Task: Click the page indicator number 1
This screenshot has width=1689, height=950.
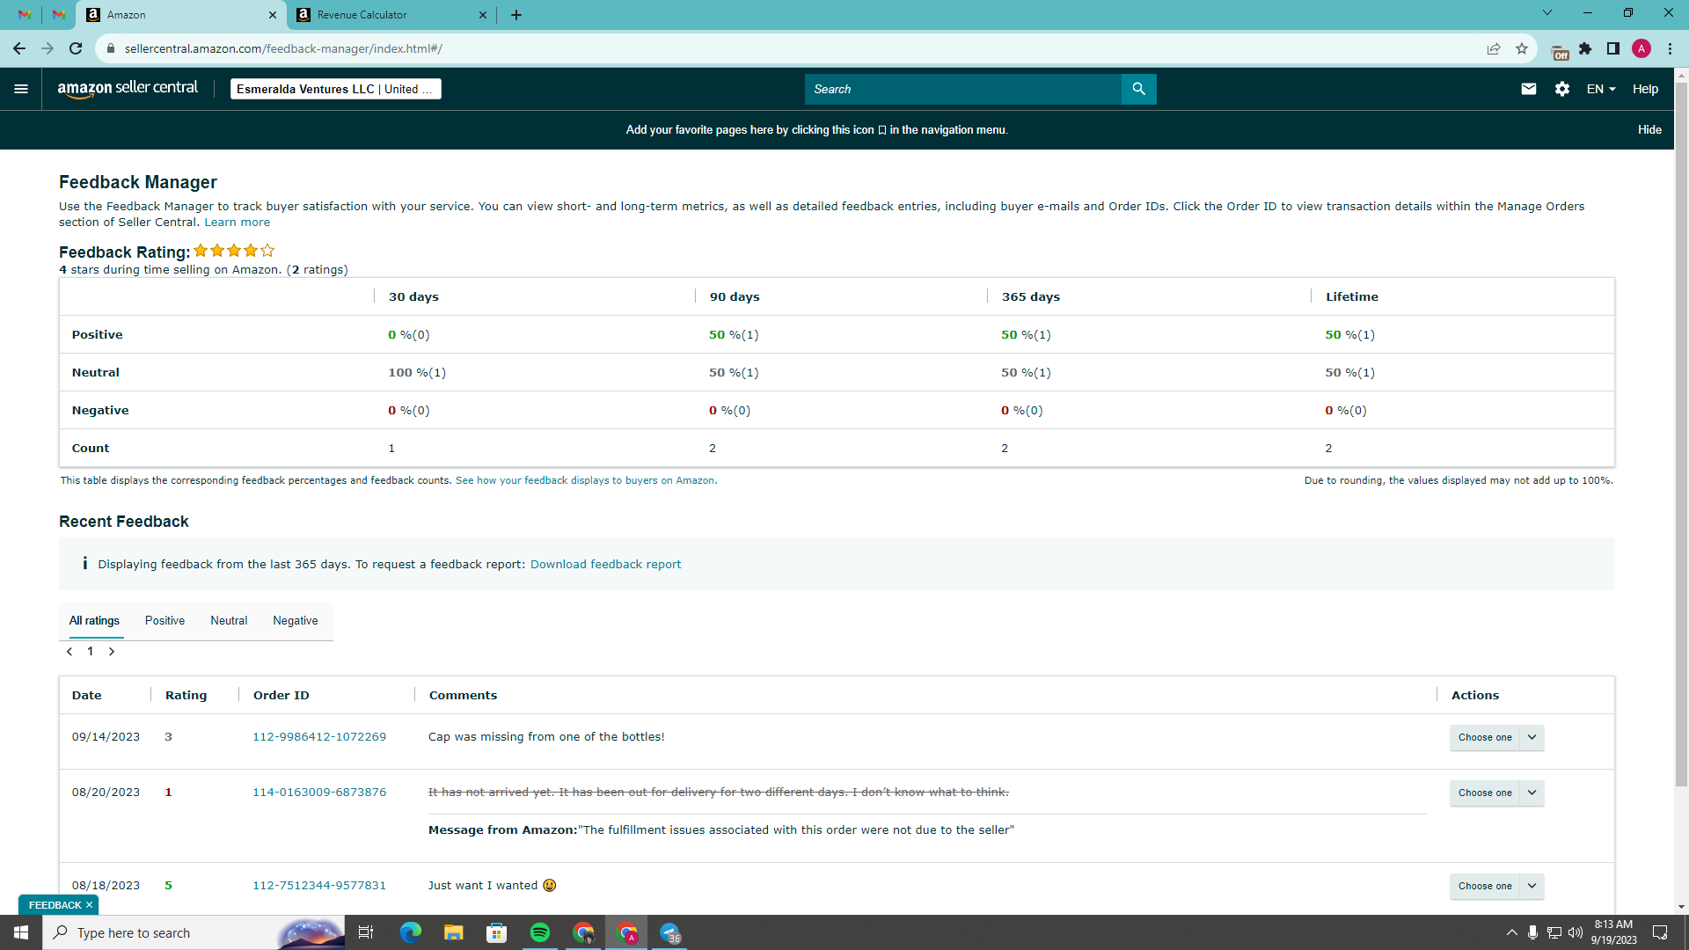Action: pyautogui.click(x=91, y=652)
